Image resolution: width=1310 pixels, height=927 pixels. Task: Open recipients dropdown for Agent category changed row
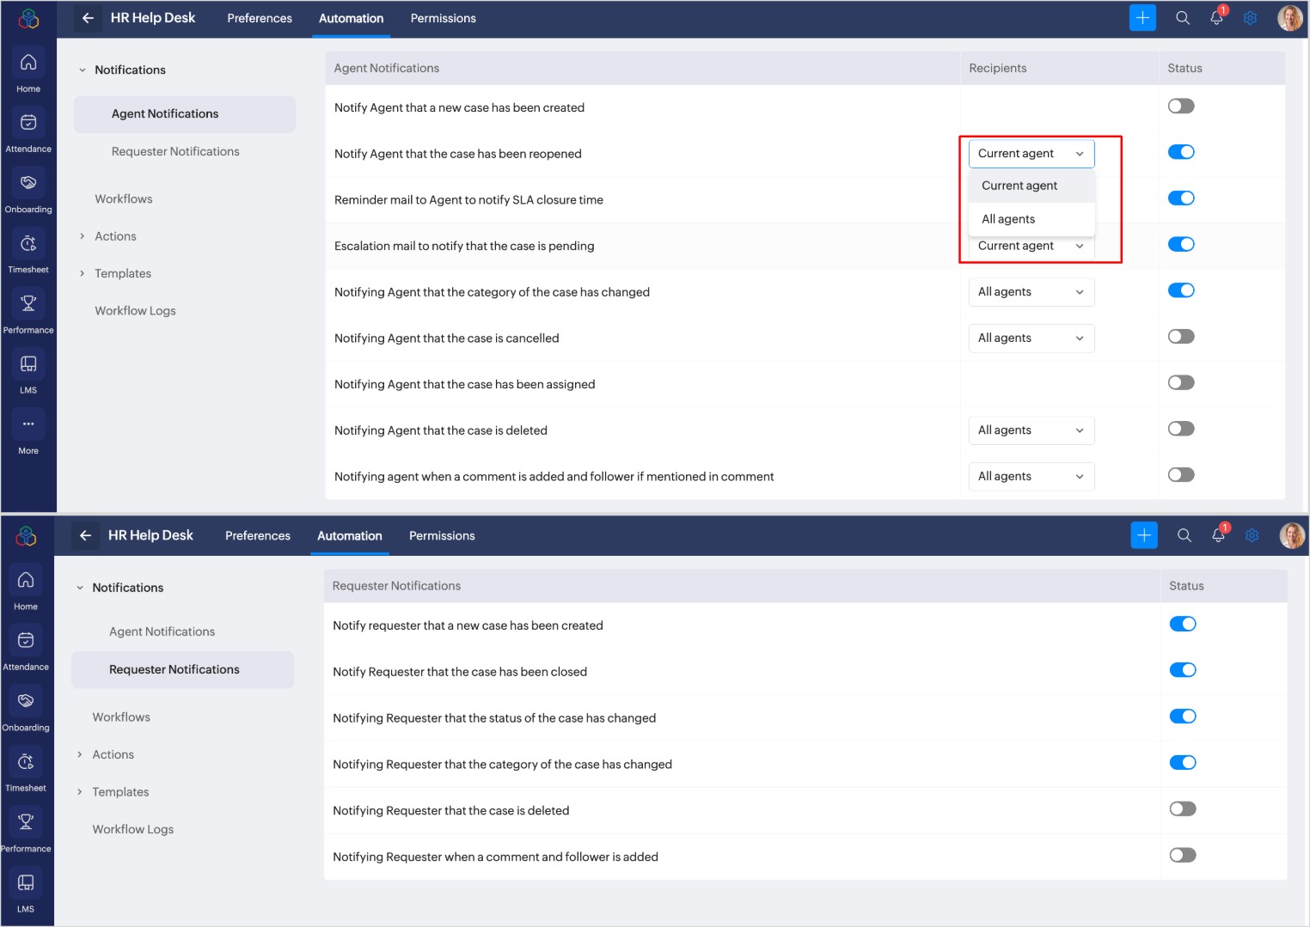pyautogui.click(x=1031, y=292)
